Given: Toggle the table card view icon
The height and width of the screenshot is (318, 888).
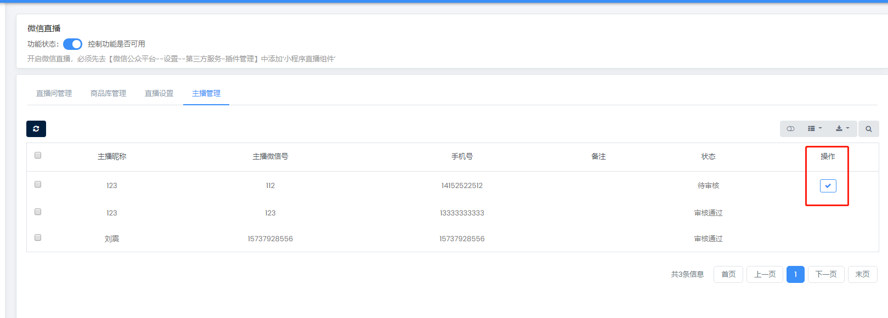Looking at the screenshot, I should 790,129.
